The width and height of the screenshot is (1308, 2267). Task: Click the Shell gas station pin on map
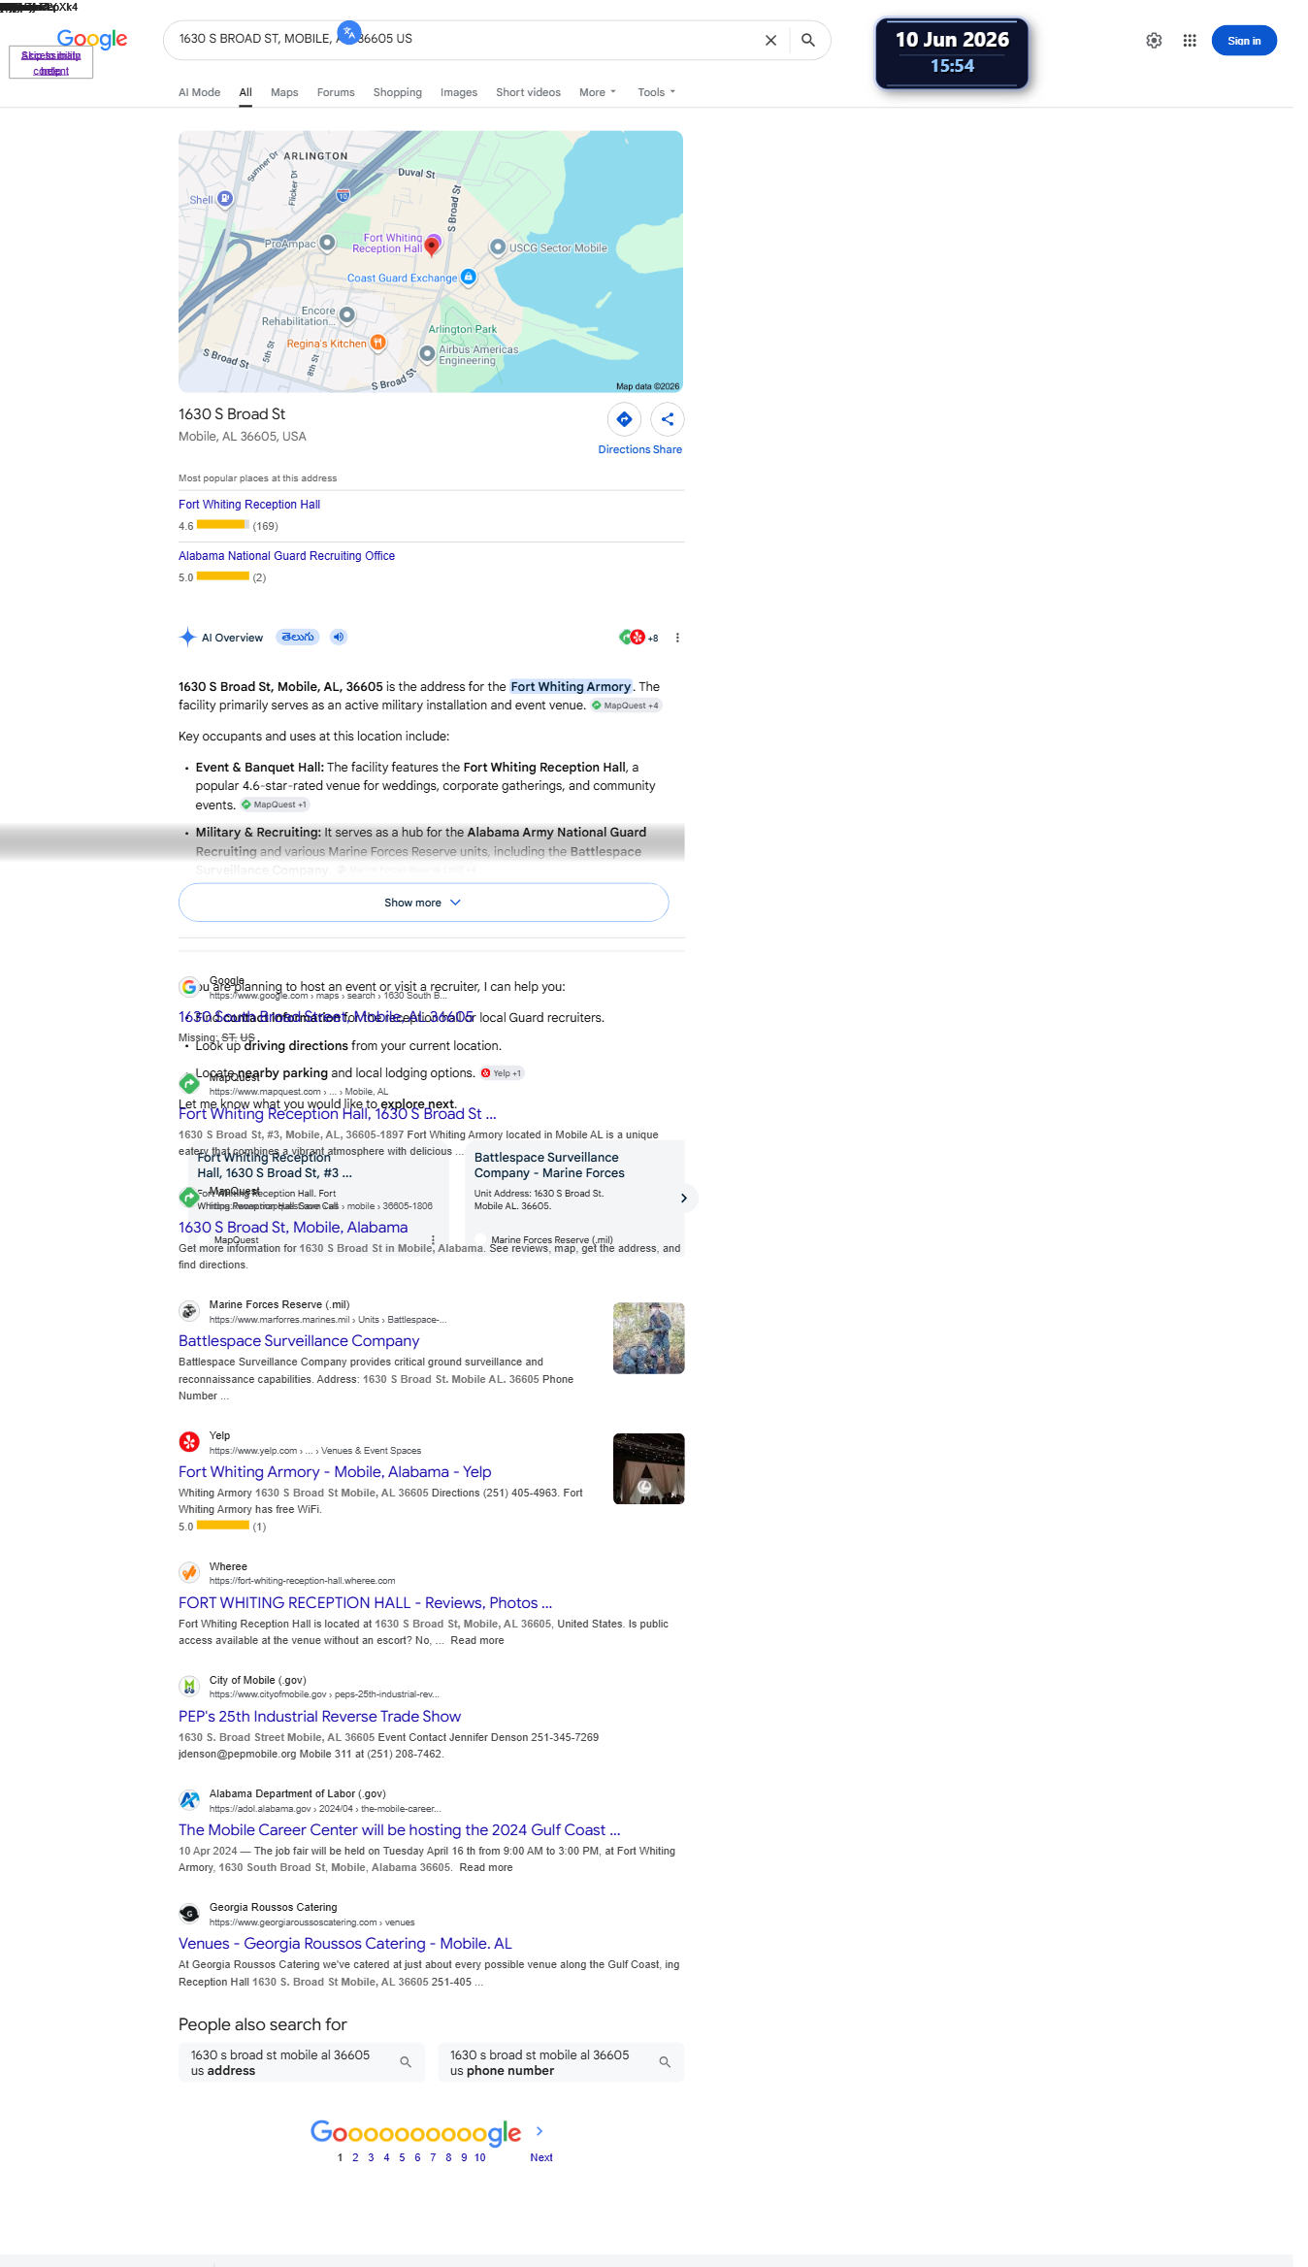(x=225, y=199)
